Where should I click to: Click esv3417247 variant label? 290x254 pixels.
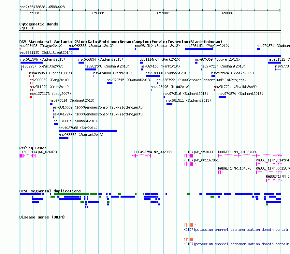[98, 114]
